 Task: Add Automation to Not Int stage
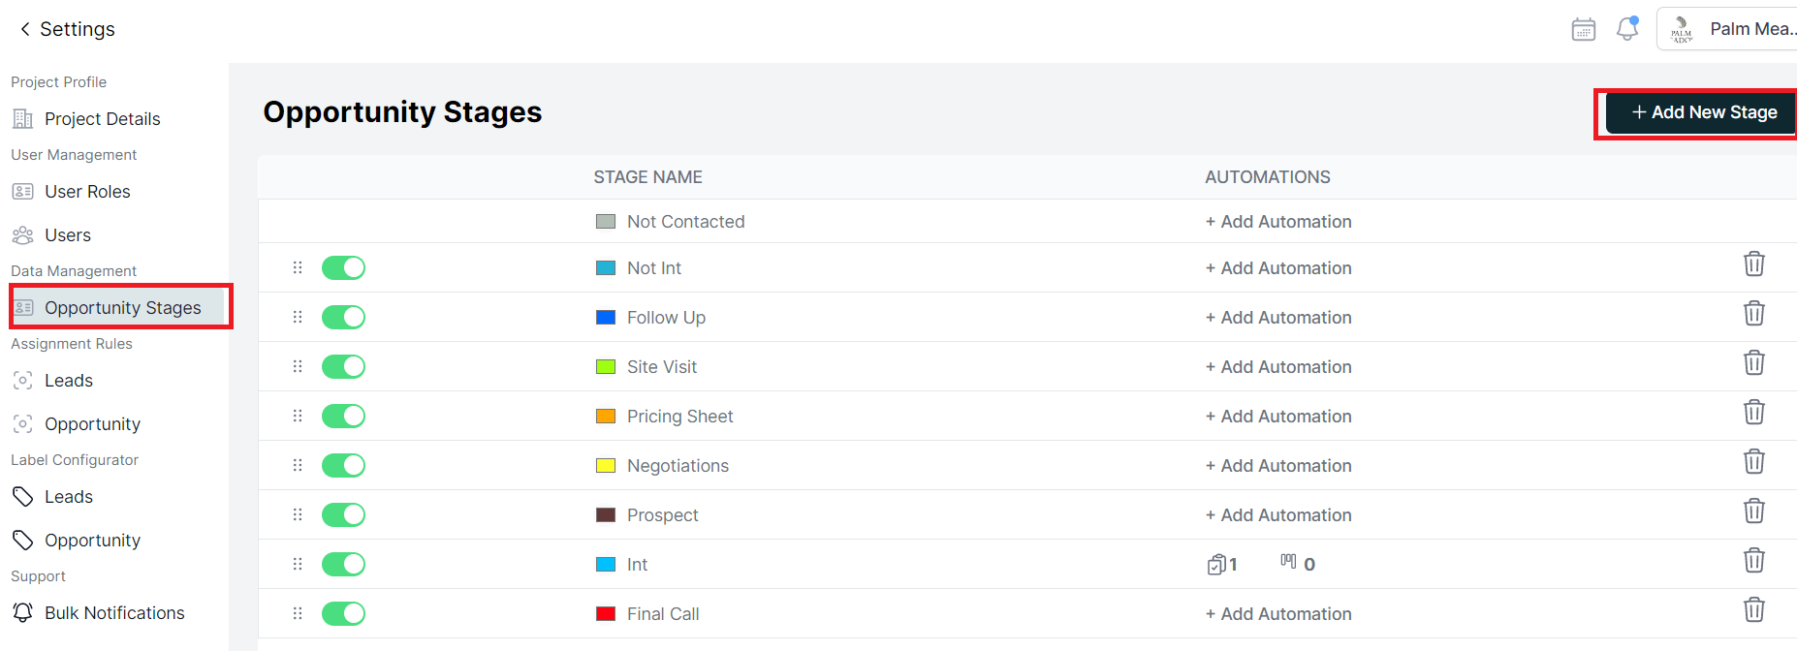point(1278,268)
